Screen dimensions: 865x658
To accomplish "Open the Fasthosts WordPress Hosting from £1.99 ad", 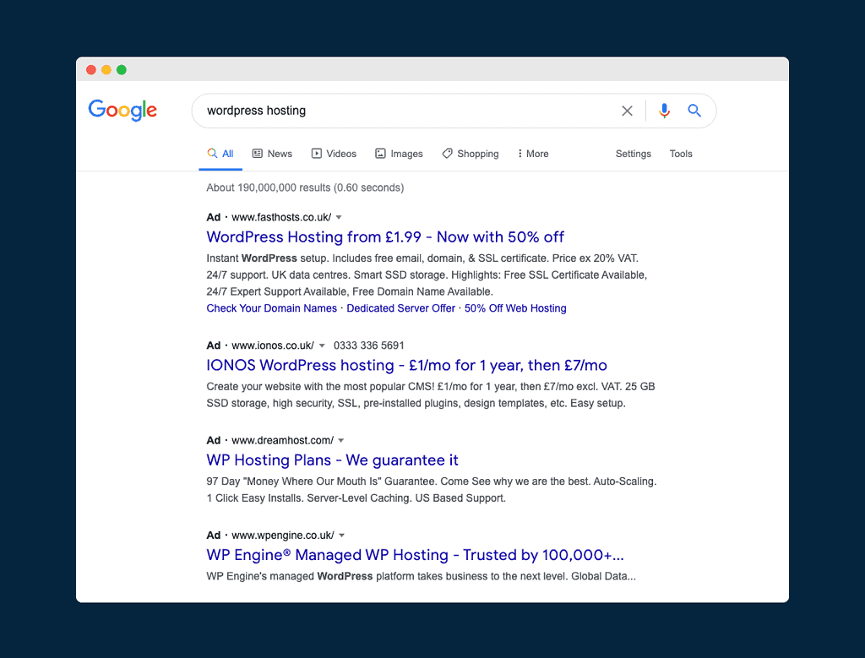I will [385, 237].
